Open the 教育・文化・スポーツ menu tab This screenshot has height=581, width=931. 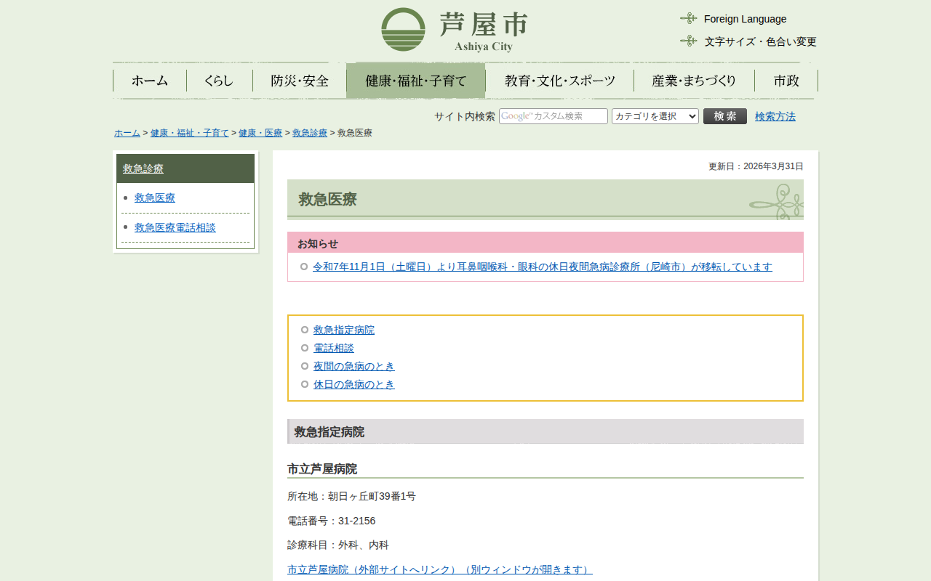pyautogui.click(x=559, y=81)
